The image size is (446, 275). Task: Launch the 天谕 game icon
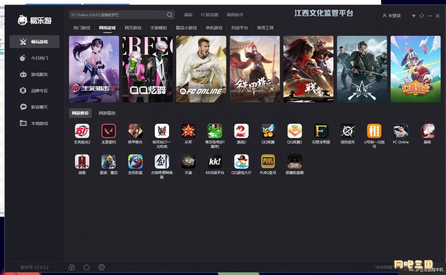188,162
